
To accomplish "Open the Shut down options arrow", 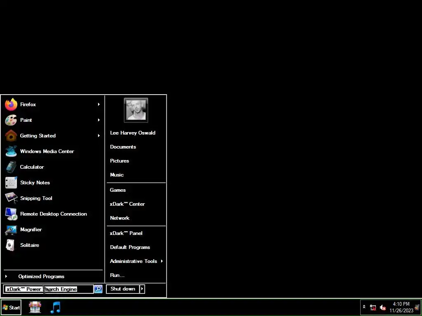I will (142, 289).
